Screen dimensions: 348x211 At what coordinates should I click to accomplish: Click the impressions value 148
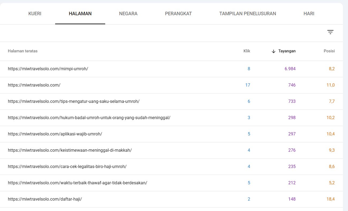(292, 199)
